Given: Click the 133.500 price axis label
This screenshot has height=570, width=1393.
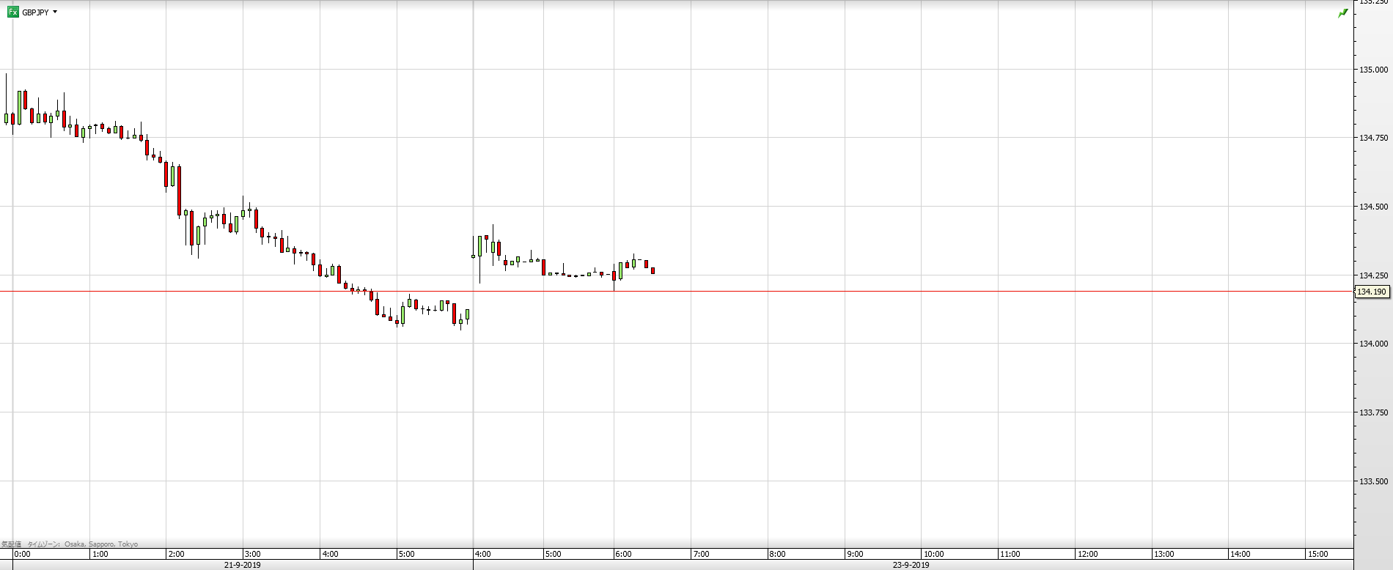Looking at the screenshot, I should tap(1373, 481).
